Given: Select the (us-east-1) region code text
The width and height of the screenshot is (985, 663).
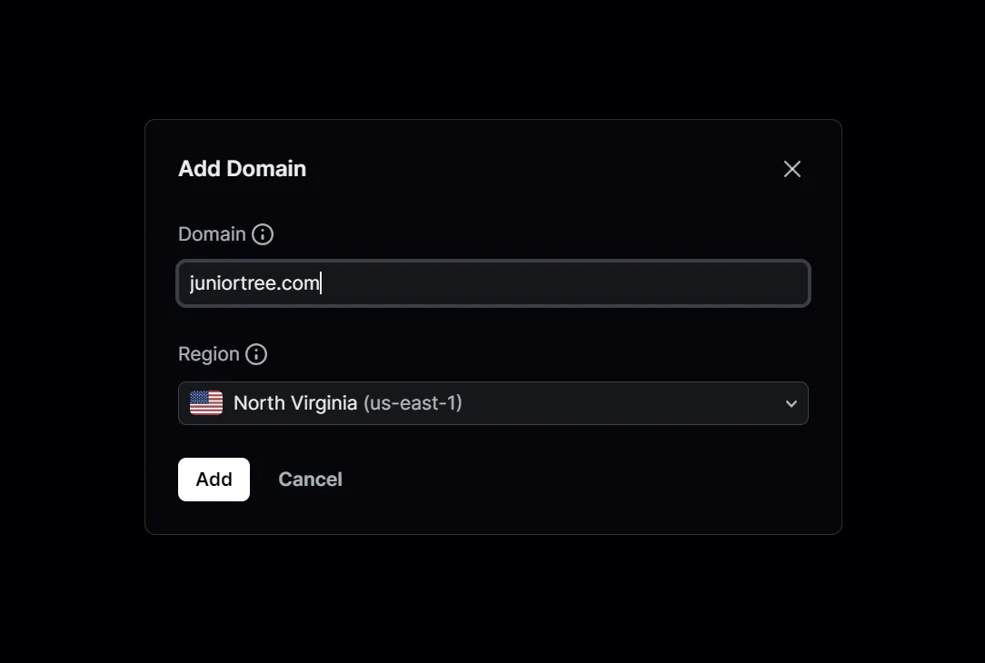Looking at the screenshot, I should (413, 403).
